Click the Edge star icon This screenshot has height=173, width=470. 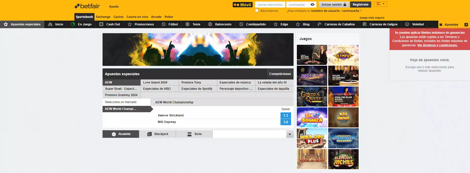coord(276,24)
